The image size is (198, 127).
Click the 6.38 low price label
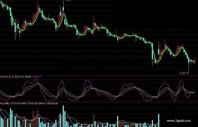click(182, 73)
